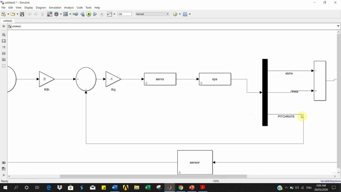Click the New Model icon
Image resolution: width=341 pixels, height=192 pixels.
click(4, 14)
